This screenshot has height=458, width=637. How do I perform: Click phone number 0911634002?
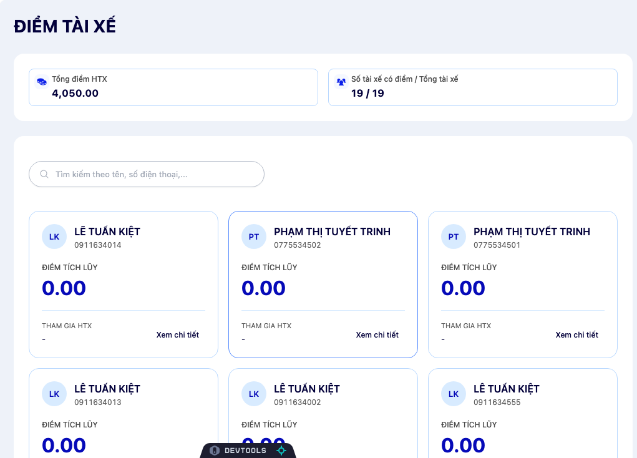(298, 402)
